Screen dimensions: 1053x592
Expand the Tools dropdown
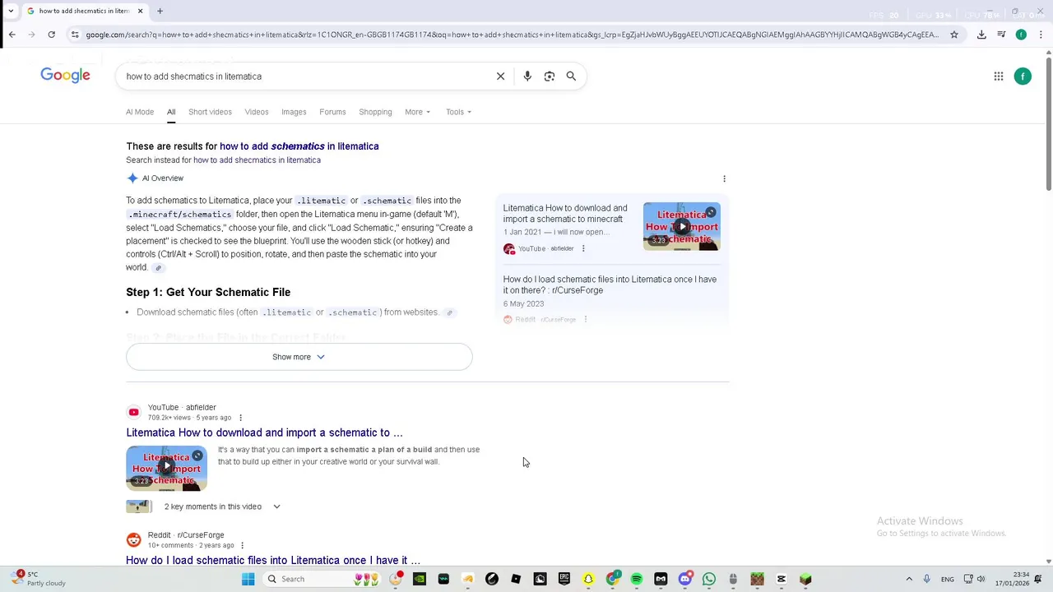458,112
